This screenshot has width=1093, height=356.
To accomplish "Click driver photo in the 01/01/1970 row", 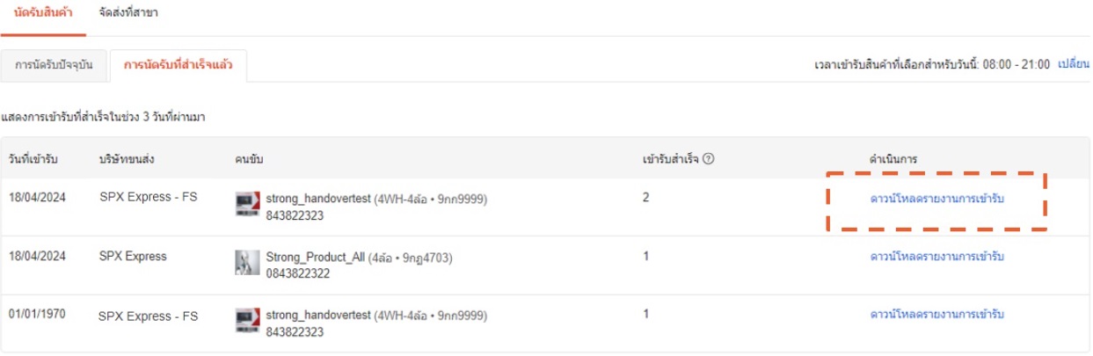I will [x=248, y=320].
